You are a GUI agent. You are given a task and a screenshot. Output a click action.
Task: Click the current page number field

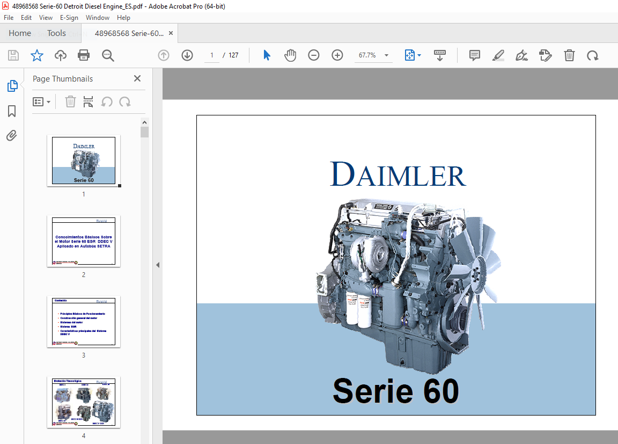pos(212,55)
